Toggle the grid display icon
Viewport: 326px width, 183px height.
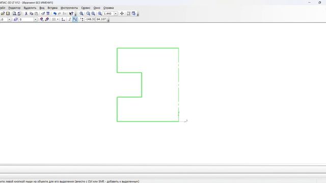54,19
